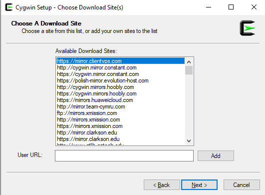265x195 pixels.
Task: Pick the http://cygwin.mirrors.hoobly.com site
Action: pyautogui.click(x=120, y=87)
